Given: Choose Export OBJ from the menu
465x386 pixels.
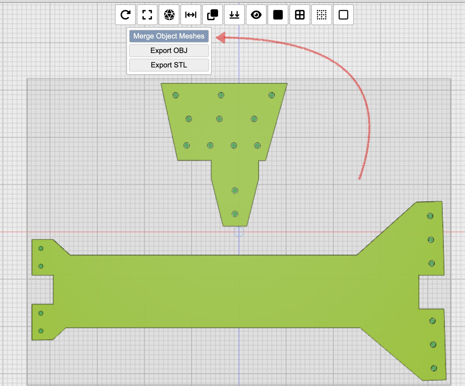Looking at the screenshot, I should 169,51.
